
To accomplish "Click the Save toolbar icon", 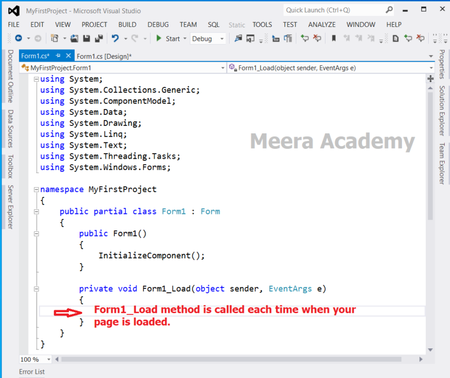I will tap(87, 38).
